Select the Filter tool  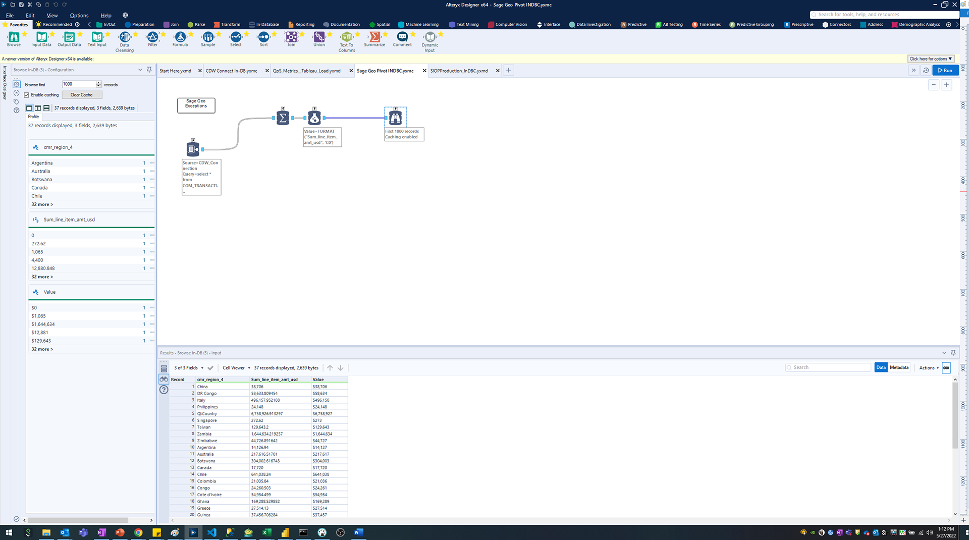point(152,39)
